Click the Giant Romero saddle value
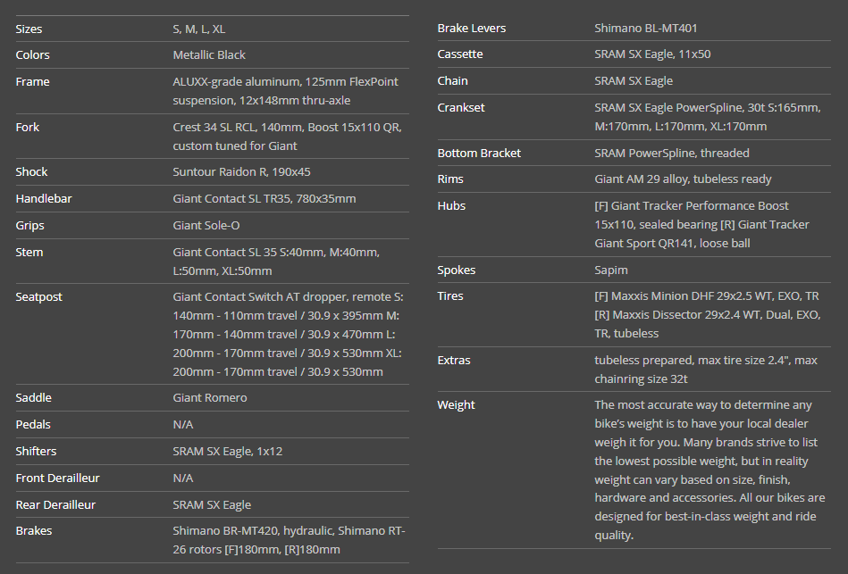This screenshot has height=574, width=848. point(210,398)
